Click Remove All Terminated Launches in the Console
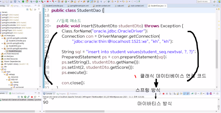 click(x=170, y=93)
